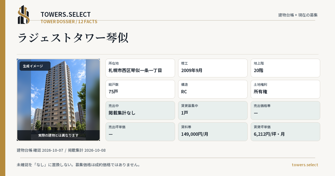Select the 土地権利 card showing 所有権
This screenshot has height=176, width=335.
click(285, 89)
